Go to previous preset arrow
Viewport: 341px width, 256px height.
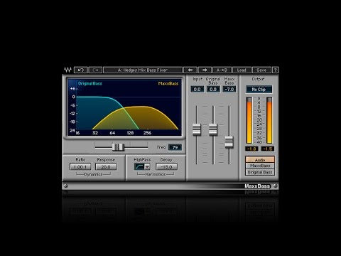coord(190,70)
